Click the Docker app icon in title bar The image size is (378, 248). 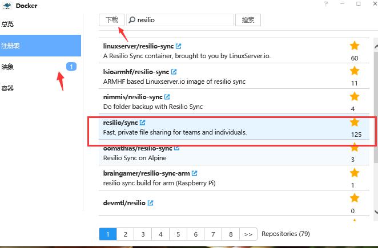(6, 5)
